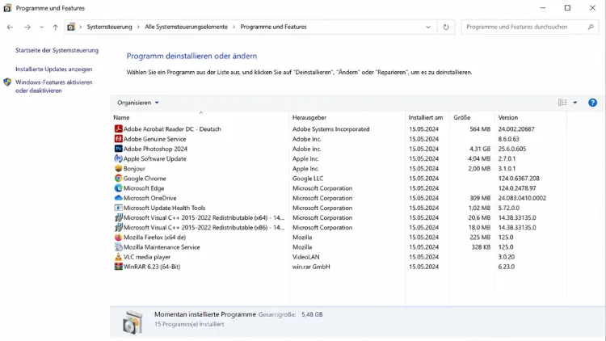Image resolution: width=606 pixels, height=341 pixels.
Task: Click the Alle Systemsteuerungselemente breadcrumb
Action: [x=187, y=27]
